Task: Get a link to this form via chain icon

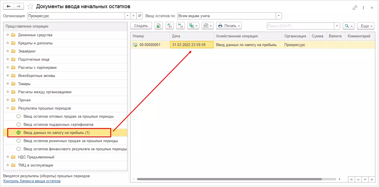Action: (355, 8)
